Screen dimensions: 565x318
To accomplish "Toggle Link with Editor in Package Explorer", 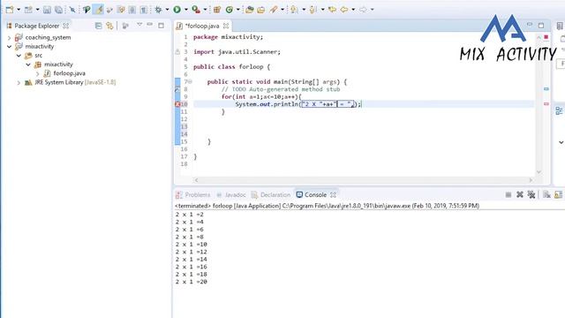I will coord(109,26).
